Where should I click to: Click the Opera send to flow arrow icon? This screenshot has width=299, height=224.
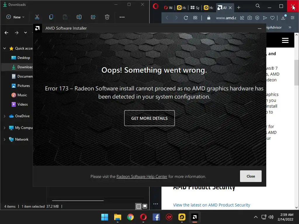pos(265,18)
